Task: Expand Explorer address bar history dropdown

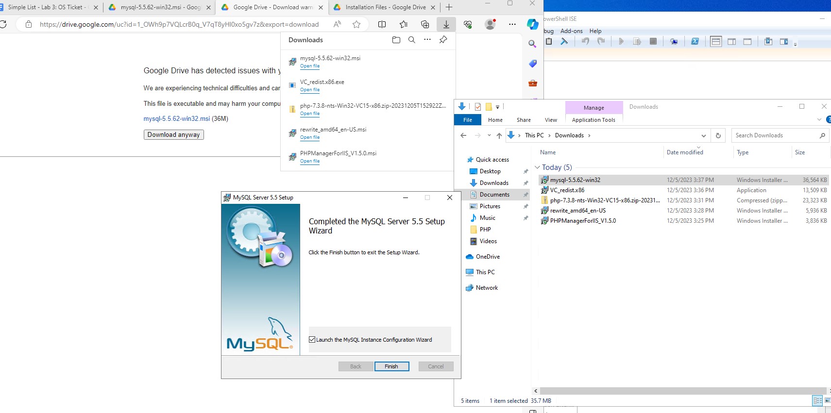Action: click(703, 135)
